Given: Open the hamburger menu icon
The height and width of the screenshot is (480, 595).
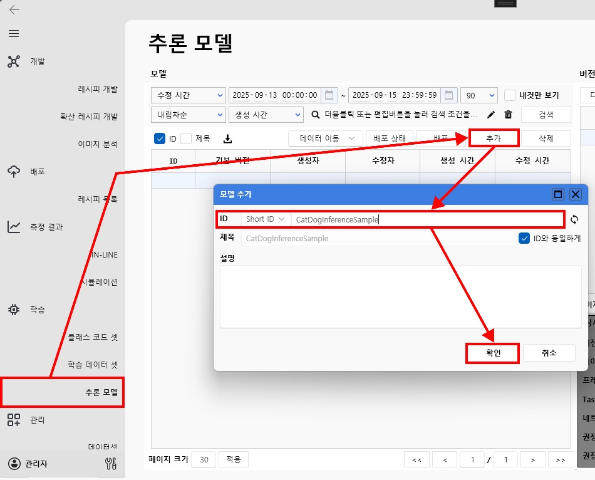Looking at the screenshot, I should [14, 33].
